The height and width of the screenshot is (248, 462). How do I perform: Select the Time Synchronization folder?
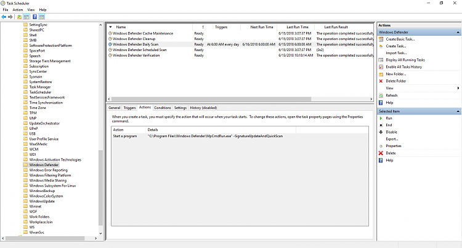pyautogui.click(x=46, y=103)
